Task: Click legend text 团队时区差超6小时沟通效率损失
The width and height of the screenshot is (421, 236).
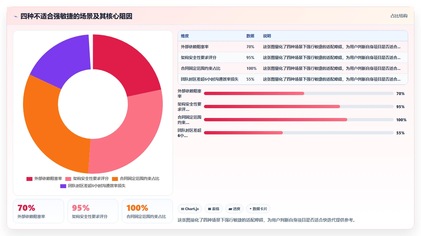Action: 97,186
